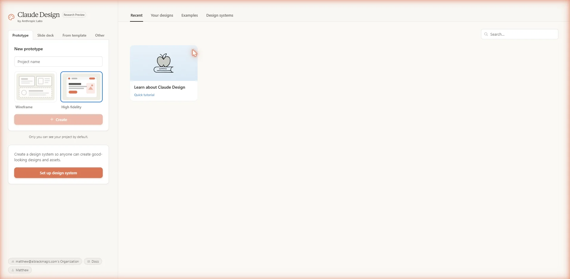Click the Claude Design palette logo icon

coord(11,17)
